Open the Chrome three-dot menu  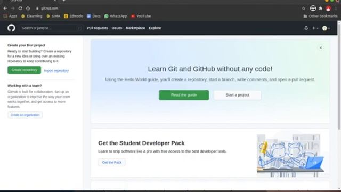pos(336,9)
